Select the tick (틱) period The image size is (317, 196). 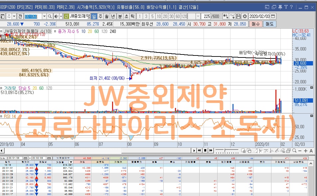click(132, 16)
